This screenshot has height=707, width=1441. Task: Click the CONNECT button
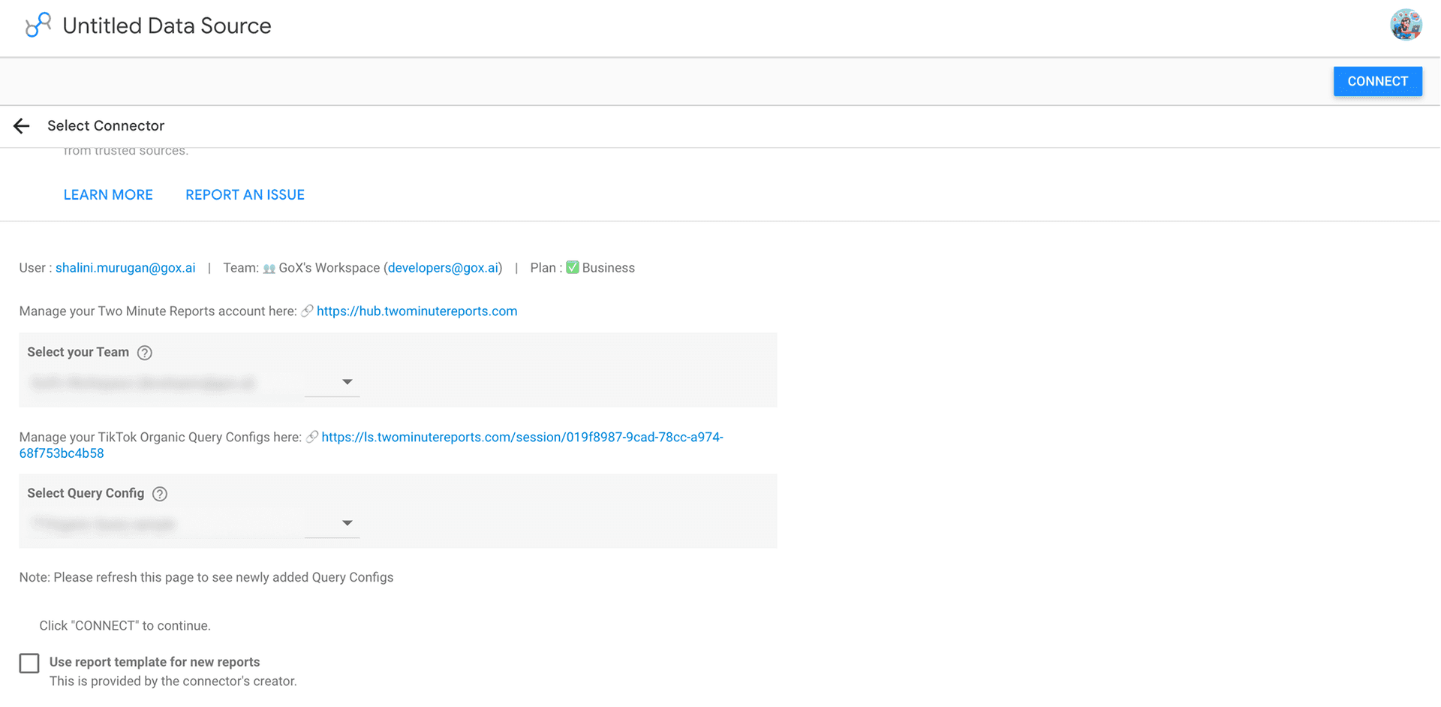point(1377,81)
